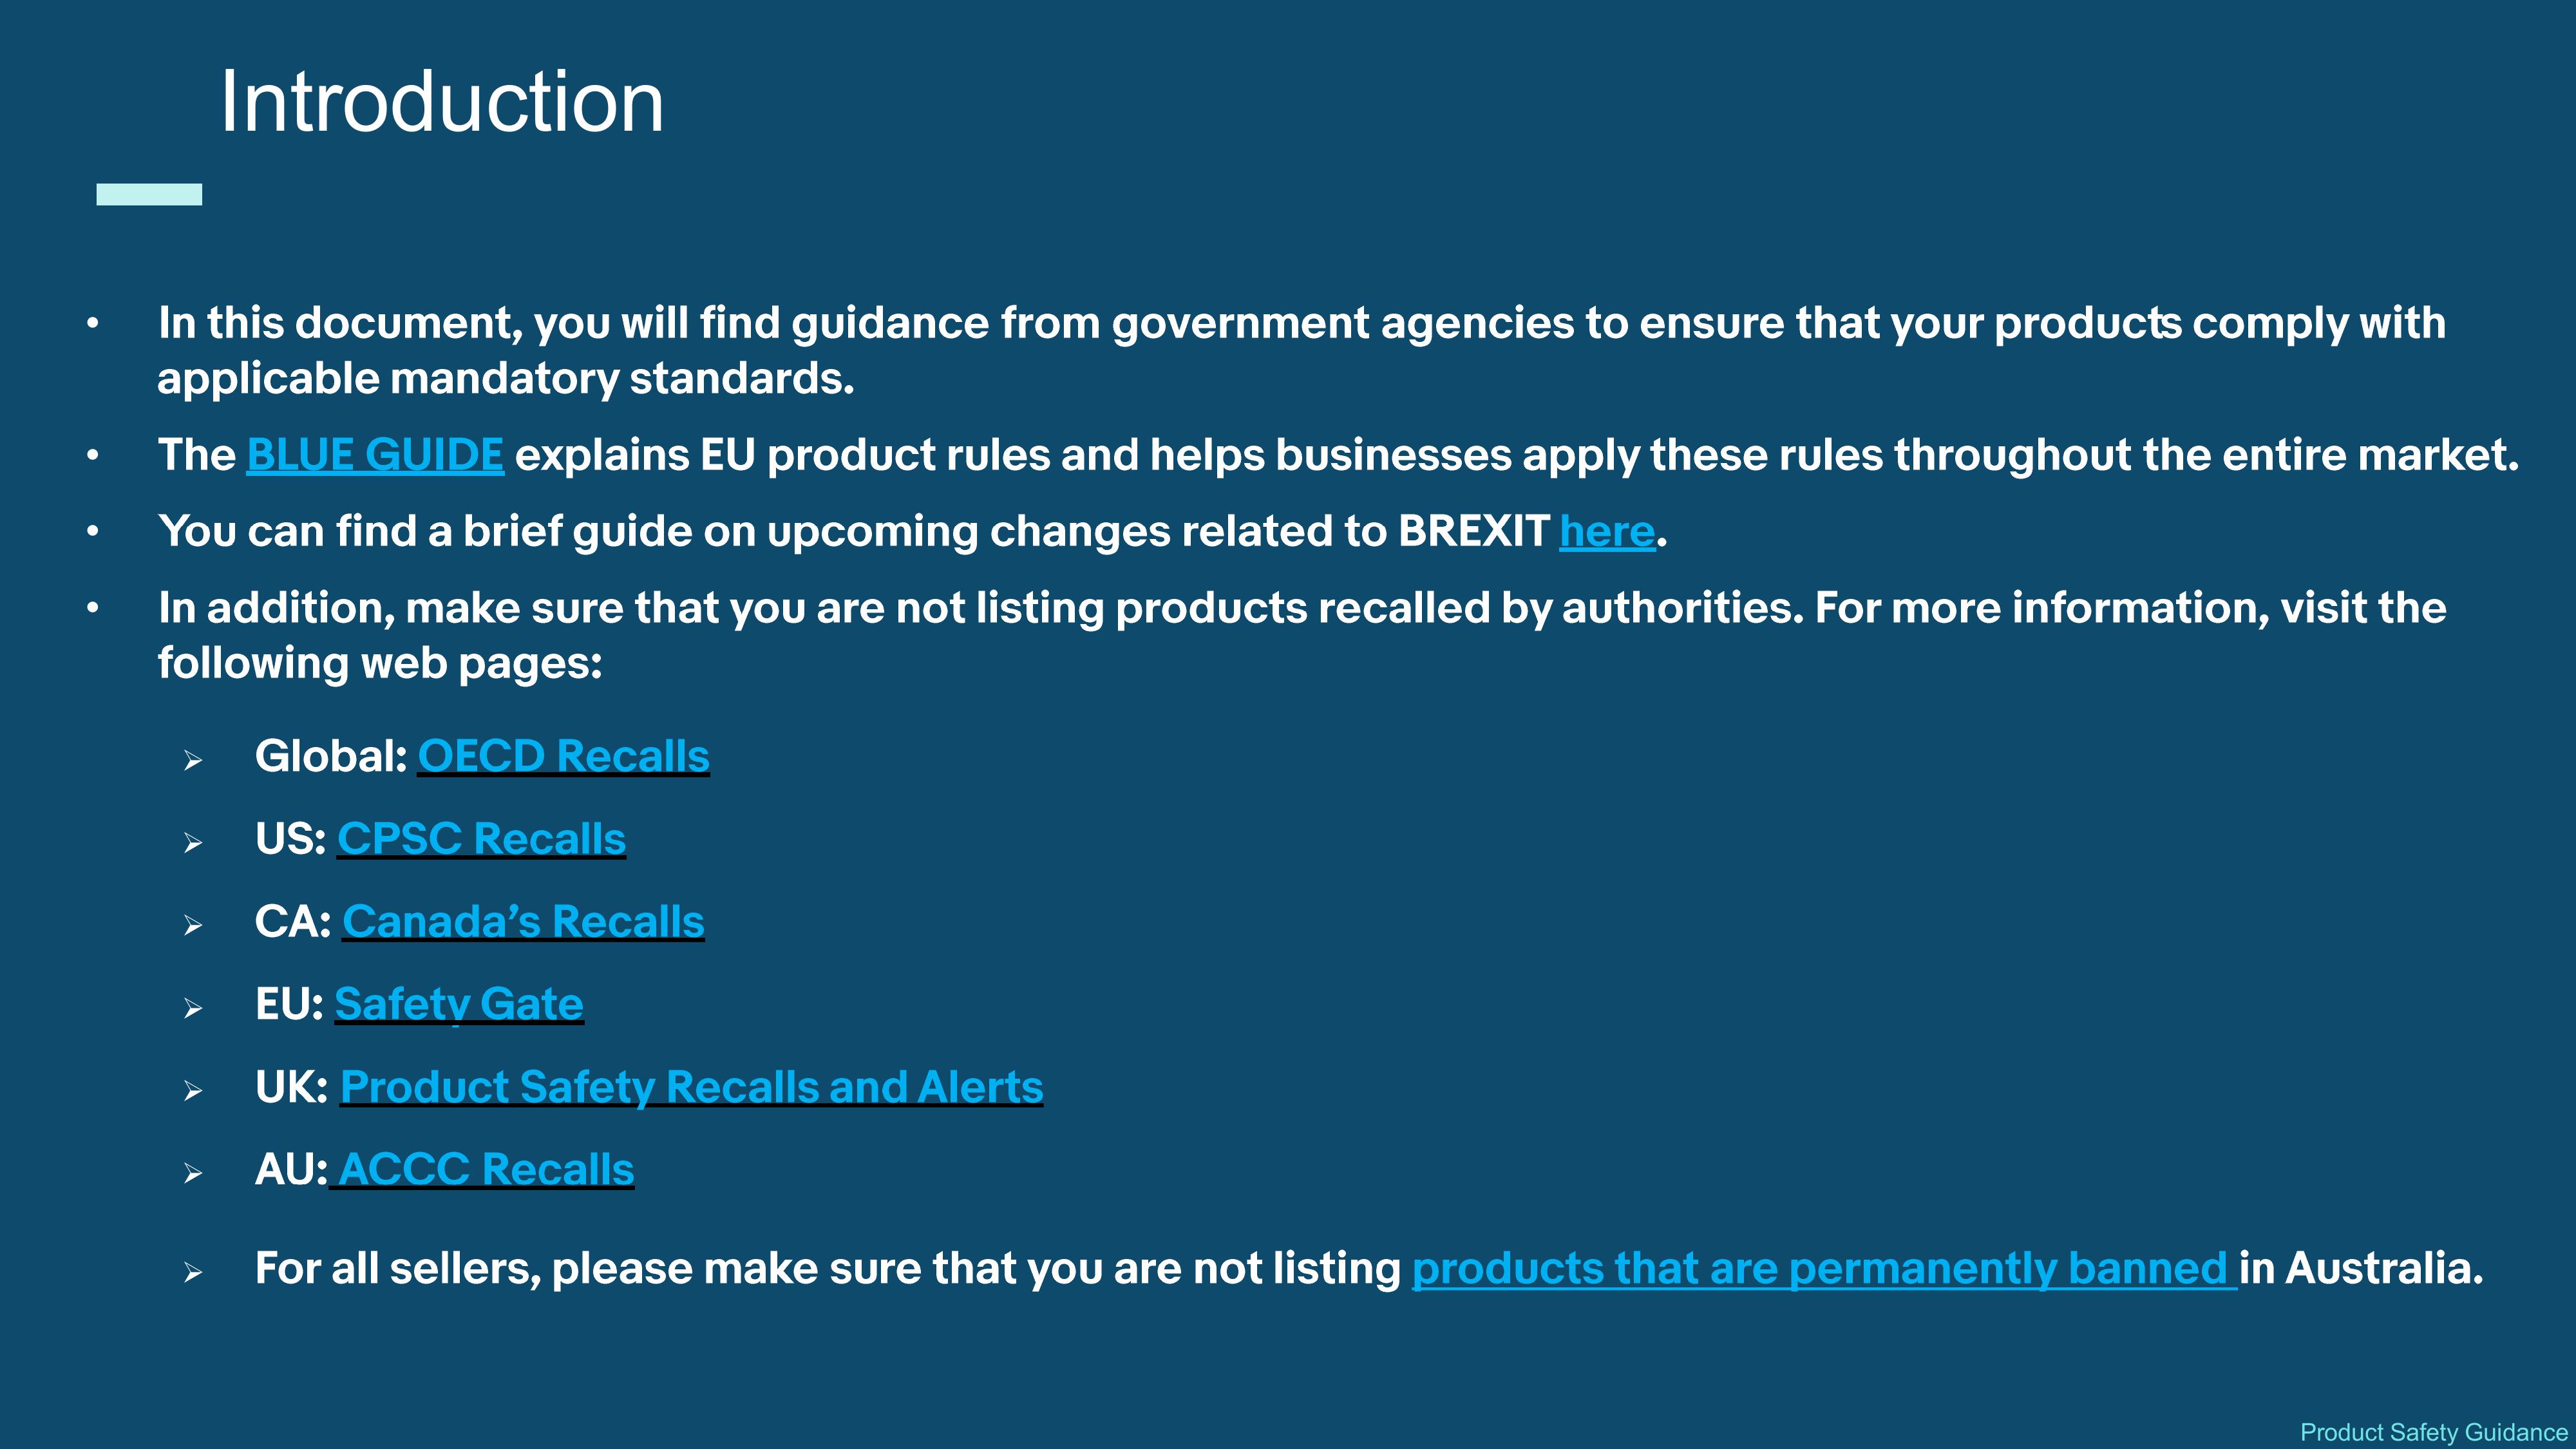Viewport: 2576px width, 1449px height.
Task: Open the Canada's Recalls link
Action: (x=523, y=922)
